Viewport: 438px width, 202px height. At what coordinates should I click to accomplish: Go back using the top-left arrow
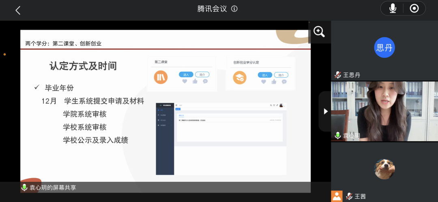[x=18, y=11]
